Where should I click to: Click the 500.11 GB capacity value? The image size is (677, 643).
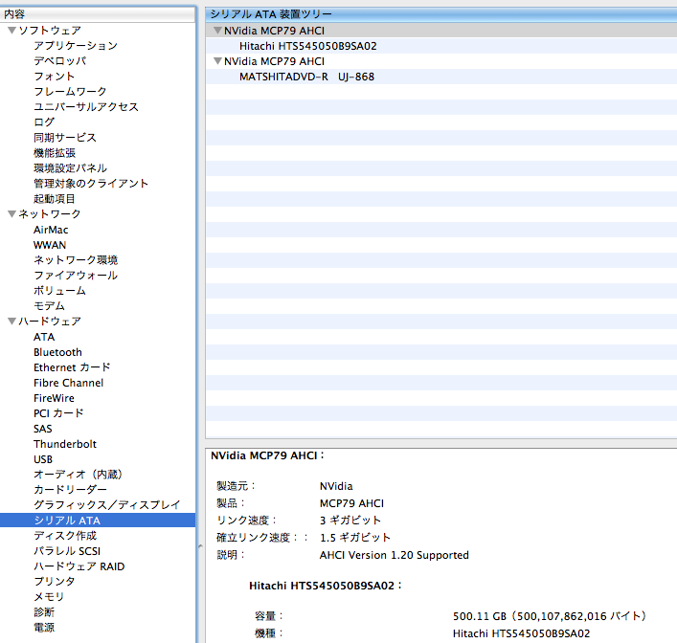[x=550, y=616]
